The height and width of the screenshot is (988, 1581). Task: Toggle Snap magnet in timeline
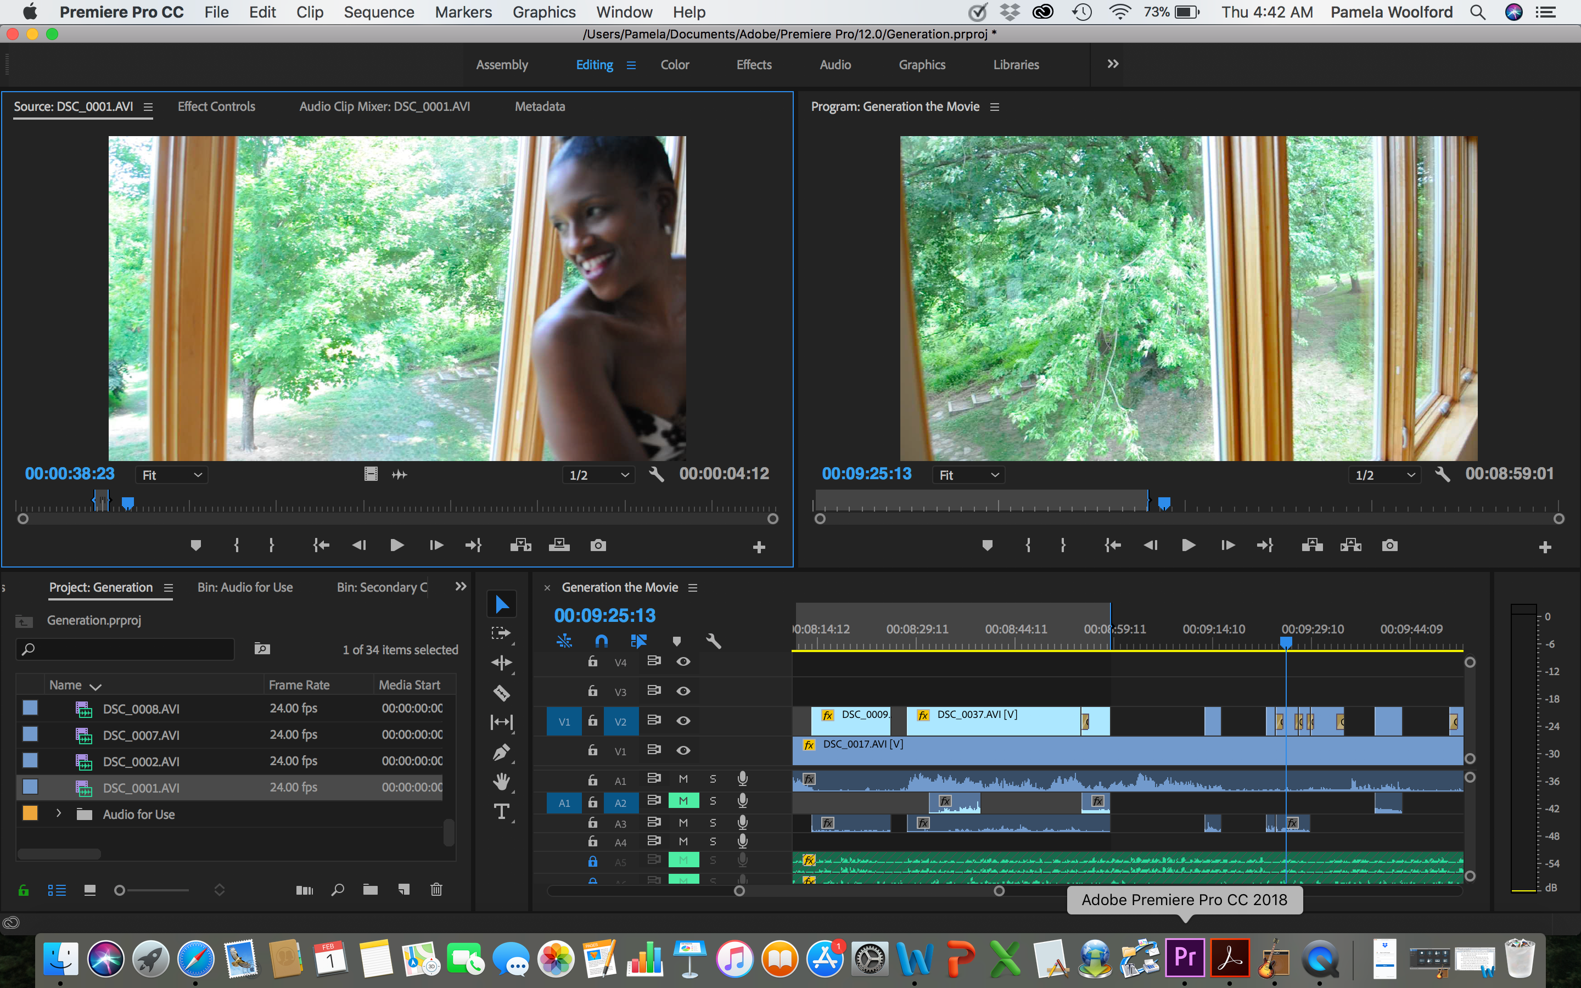(601, 641)
